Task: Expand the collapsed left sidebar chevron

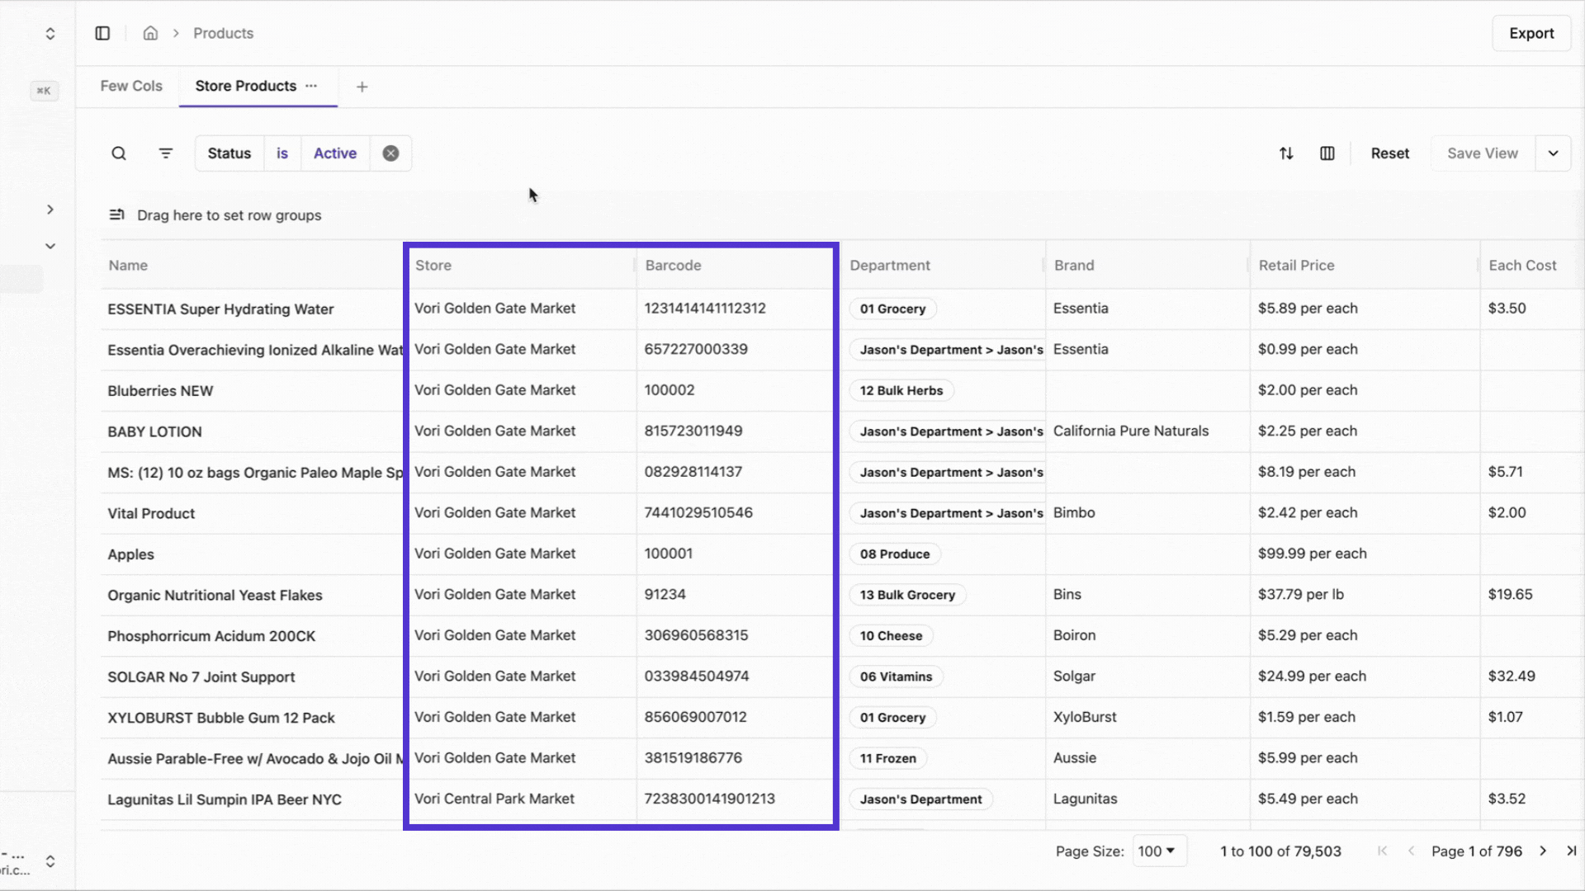Action: [x=50, y=210]
